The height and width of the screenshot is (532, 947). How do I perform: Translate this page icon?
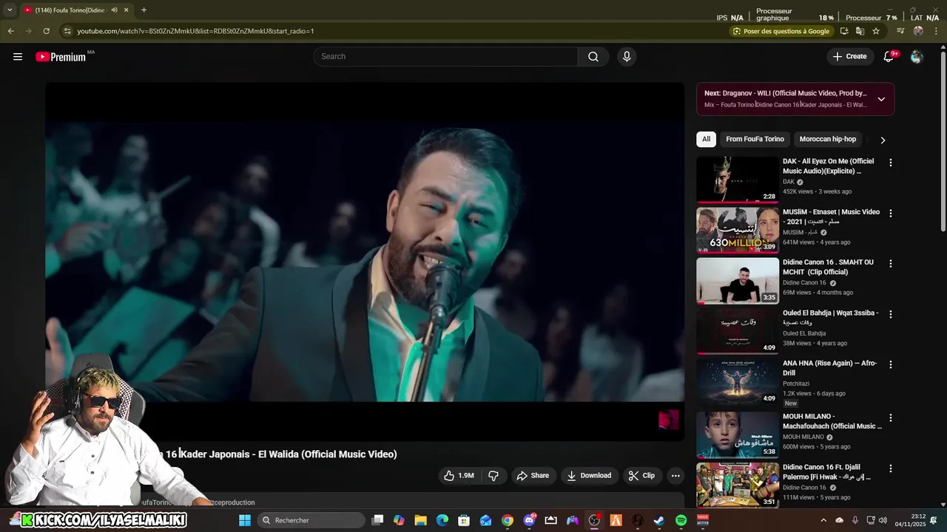click(860, 31)
